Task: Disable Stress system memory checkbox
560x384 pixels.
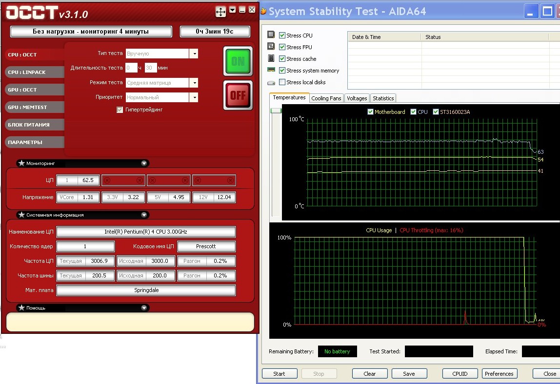Action: click(282, 71)
